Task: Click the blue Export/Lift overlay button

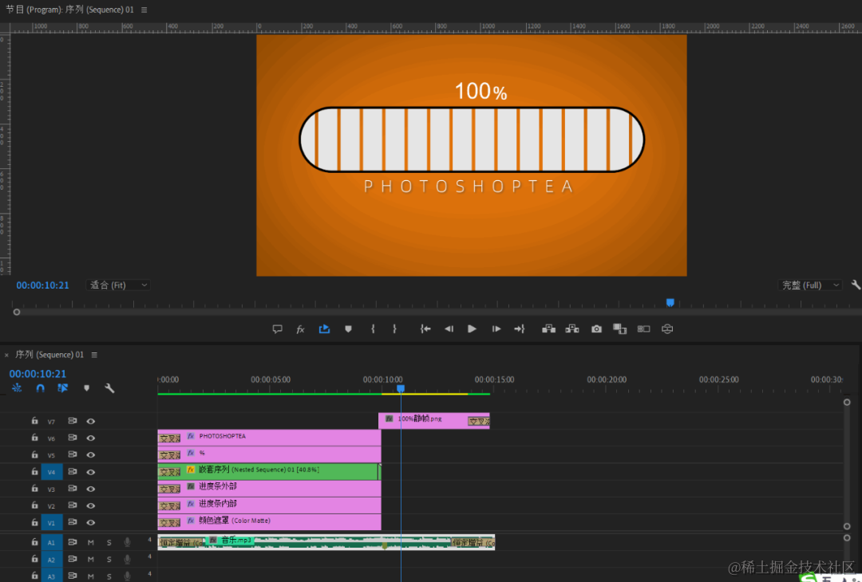Action: click(x=324, y=329)
